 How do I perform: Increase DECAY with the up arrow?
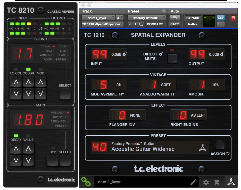coord(16,149)
